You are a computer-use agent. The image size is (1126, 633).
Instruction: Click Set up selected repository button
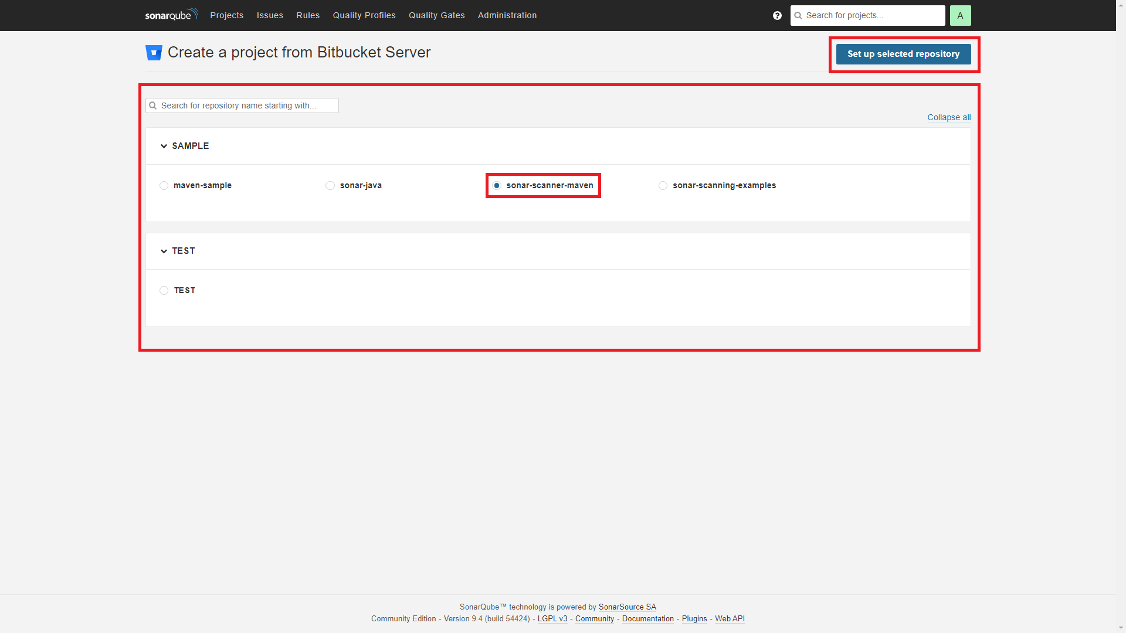tap(903, 54)
